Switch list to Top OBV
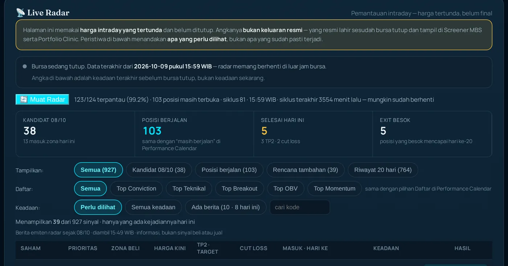Image resolution: width=508 pixels, height=266 pixels. 286,189
